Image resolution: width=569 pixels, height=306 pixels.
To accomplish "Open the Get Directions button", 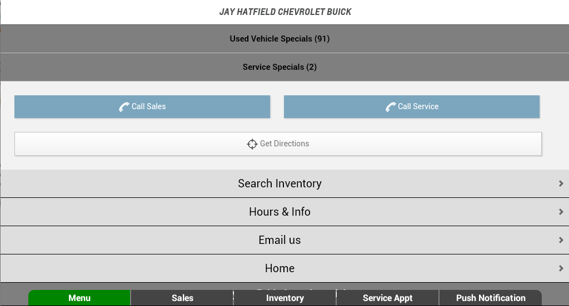I will 278,144.
